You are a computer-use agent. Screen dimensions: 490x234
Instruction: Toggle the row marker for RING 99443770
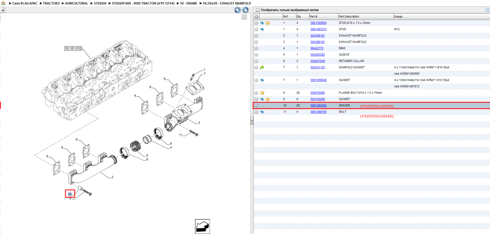pyautogui.click(x=256, y=48)
